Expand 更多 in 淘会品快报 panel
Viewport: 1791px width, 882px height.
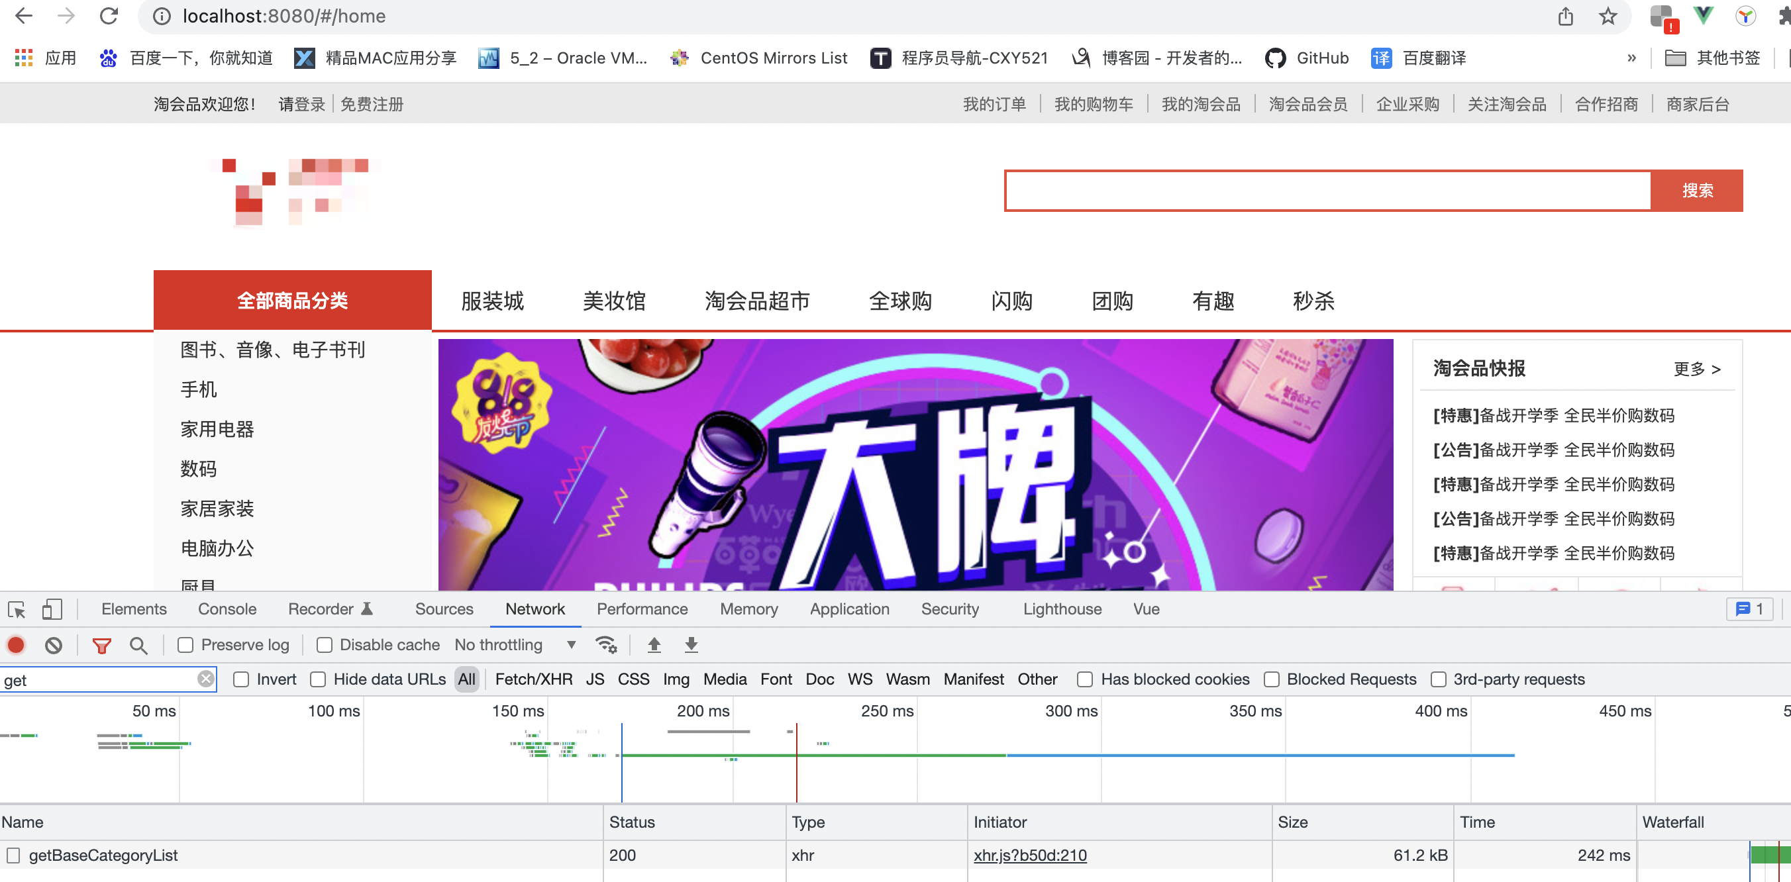pos(1696,369)
